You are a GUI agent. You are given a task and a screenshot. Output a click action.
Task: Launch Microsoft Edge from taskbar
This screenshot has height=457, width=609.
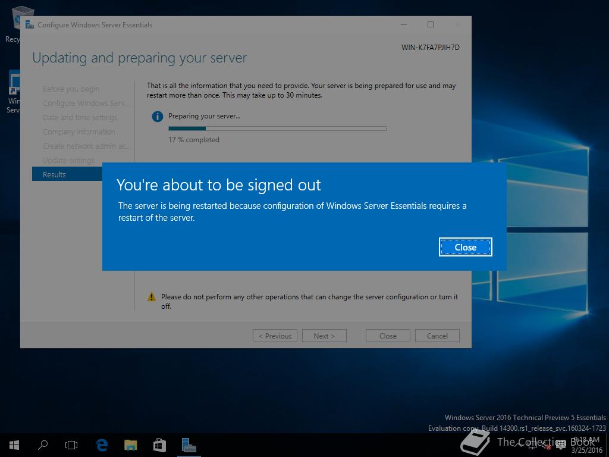click(x=102, y=445)
